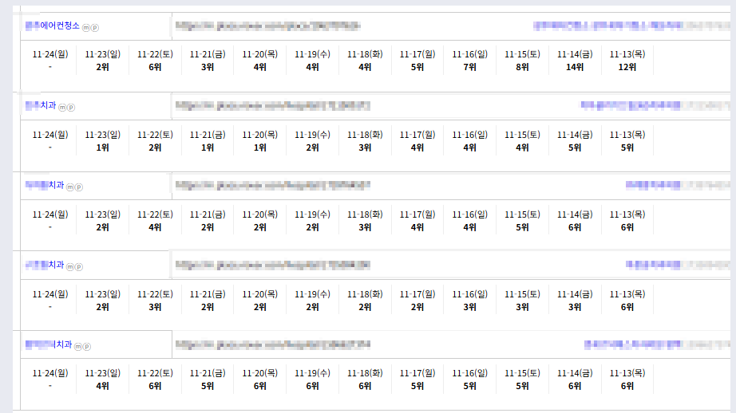Viewport: 736px width, 413px height.
Task: Click the "p" icon in the bottom 치과 row
Action: pyautogui.click(x=87, y=346)
